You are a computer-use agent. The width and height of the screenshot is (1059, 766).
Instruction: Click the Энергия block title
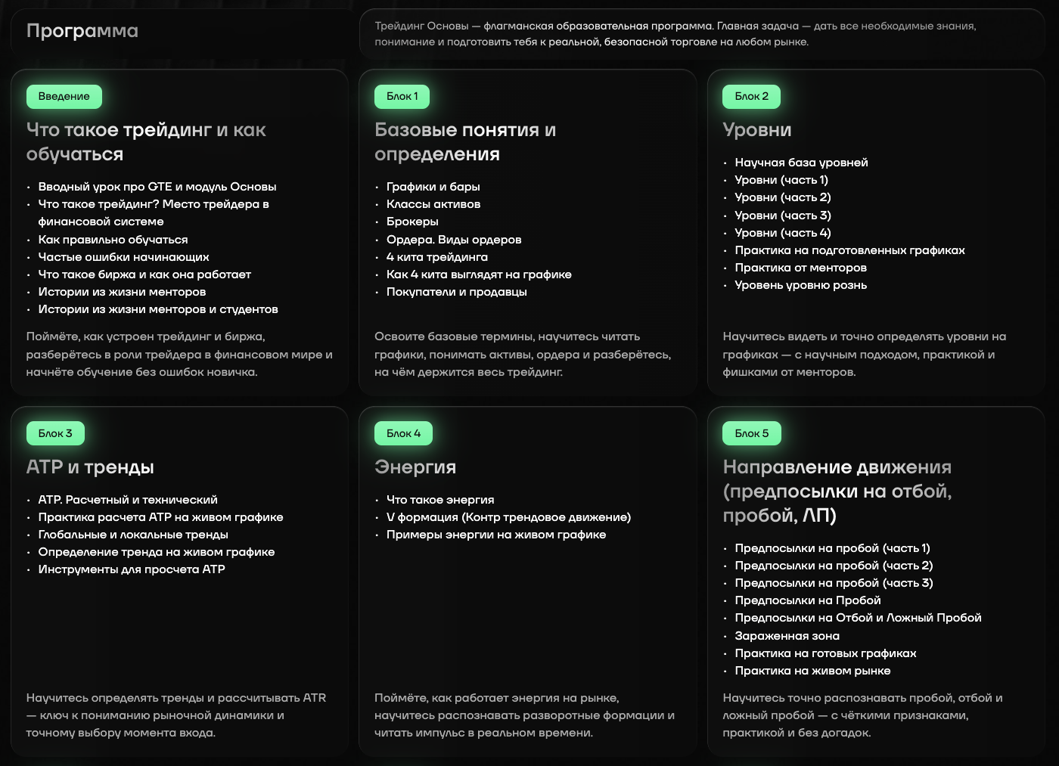pyautogui.click(x=415, y=467)
